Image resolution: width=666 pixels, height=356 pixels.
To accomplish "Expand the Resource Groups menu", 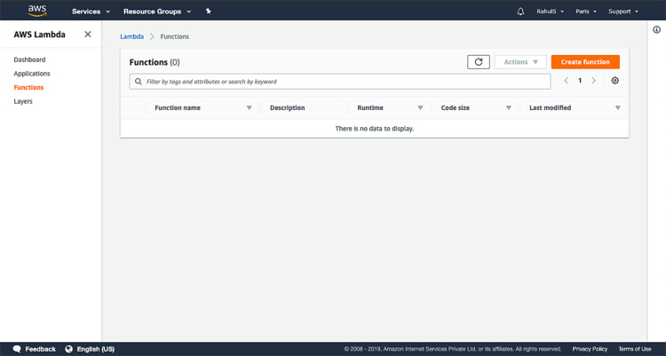I will (x=157, y=12).
